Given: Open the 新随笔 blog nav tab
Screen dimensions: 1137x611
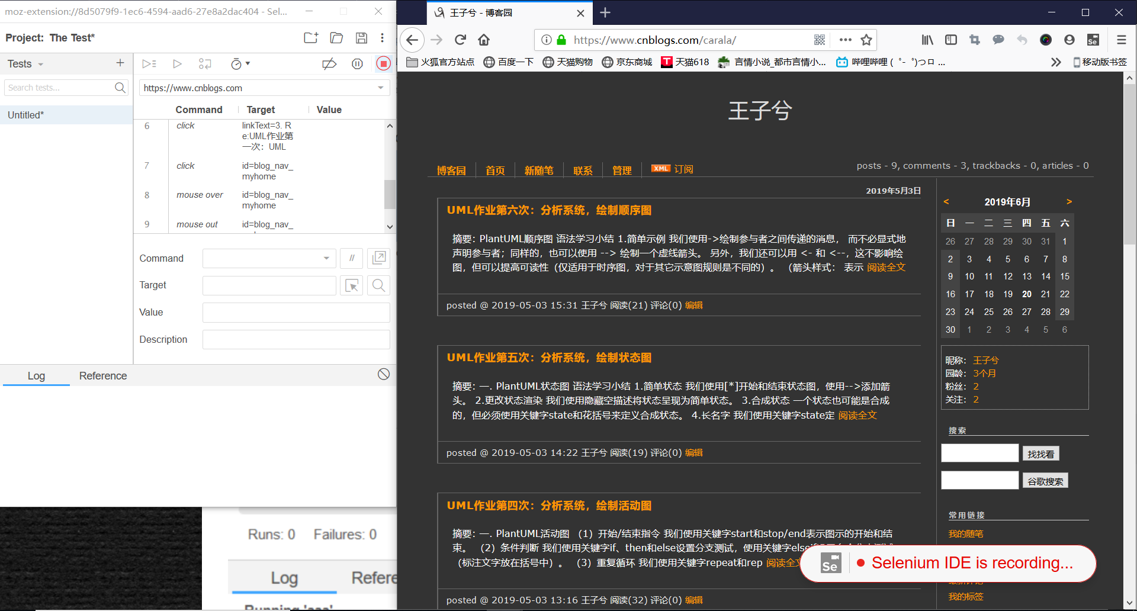Looking at the screenshot, I should [x=538, y=171].
